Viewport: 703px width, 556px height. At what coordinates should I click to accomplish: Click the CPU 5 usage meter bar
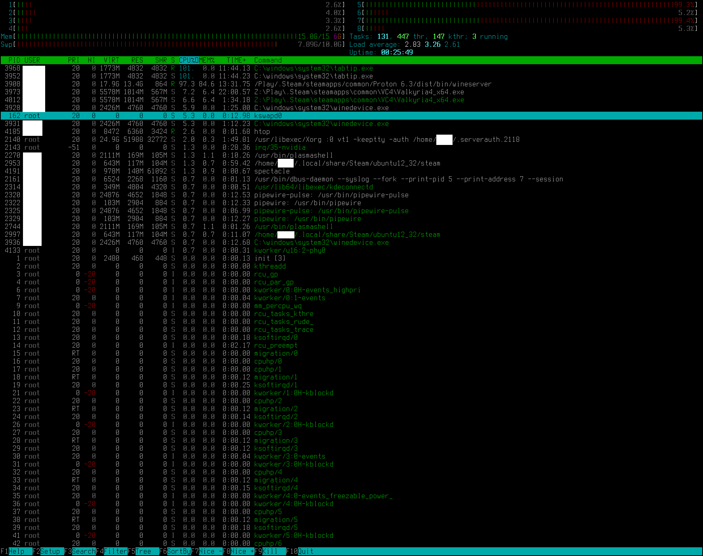pos(527,5)
